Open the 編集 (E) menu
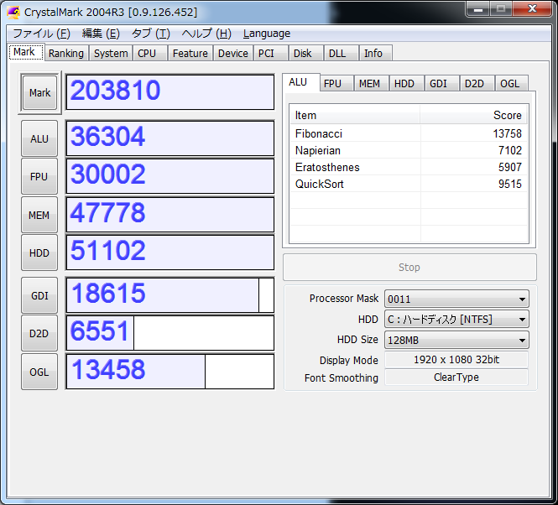The width and height of the screenshot is (558, 505). (101, 34)
